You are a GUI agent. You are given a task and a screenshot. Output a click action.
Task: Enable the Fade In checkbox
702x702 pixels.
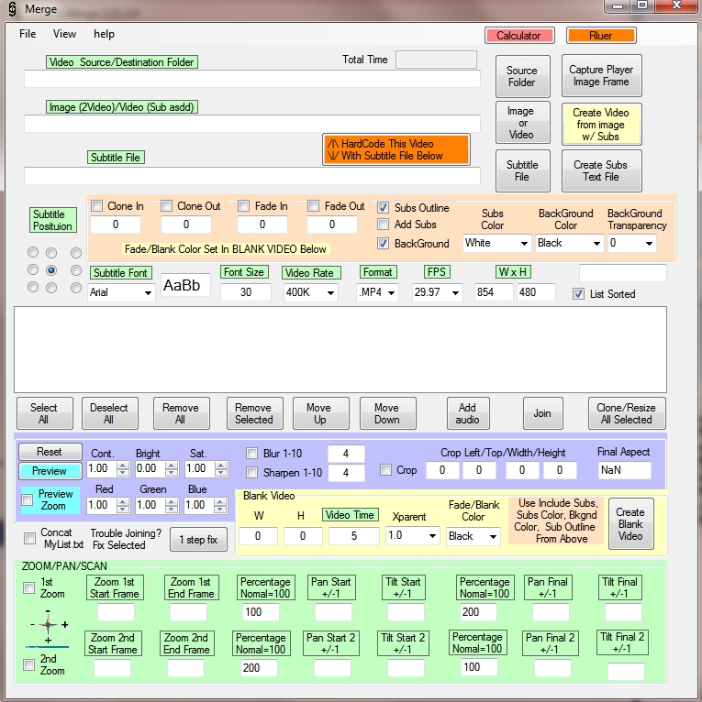pos(243,206)
